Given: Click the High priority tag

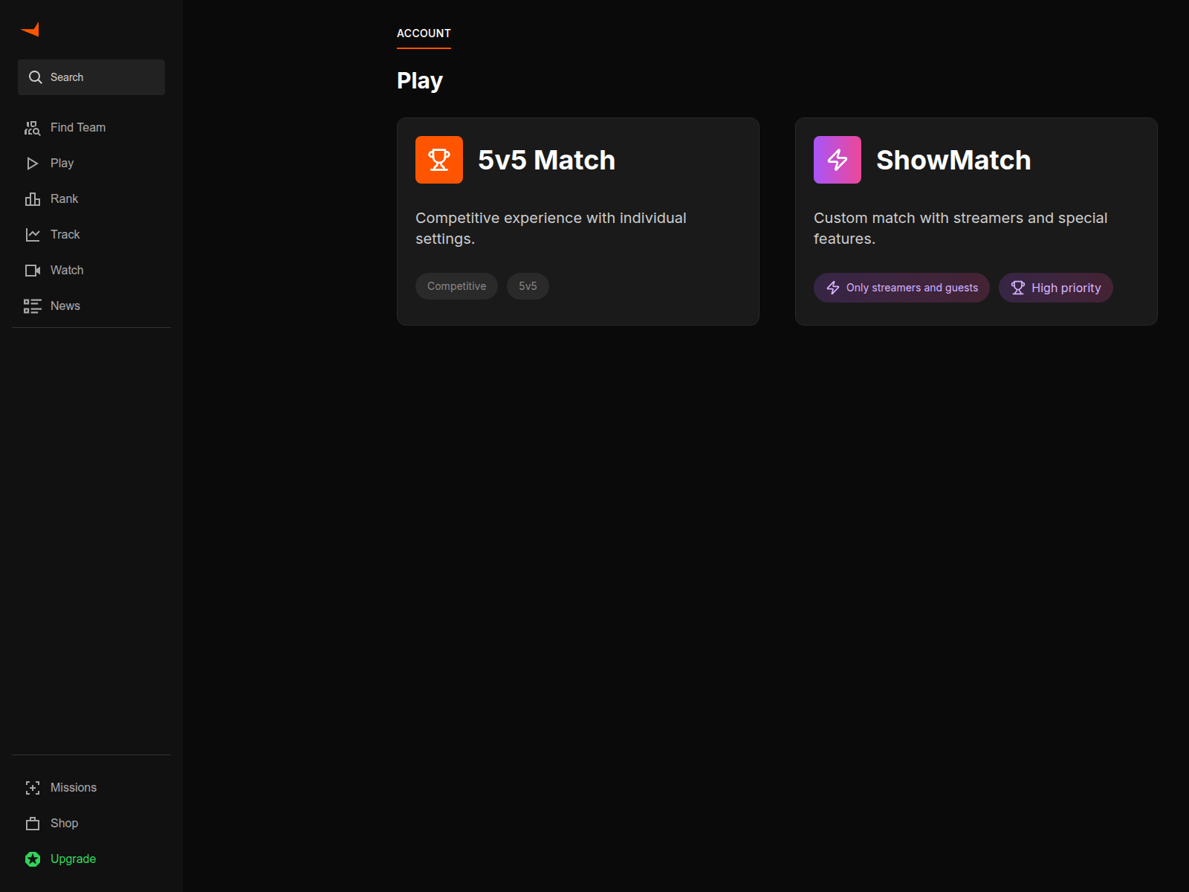Looking at the screenshot, I should tap(1056, 288).
